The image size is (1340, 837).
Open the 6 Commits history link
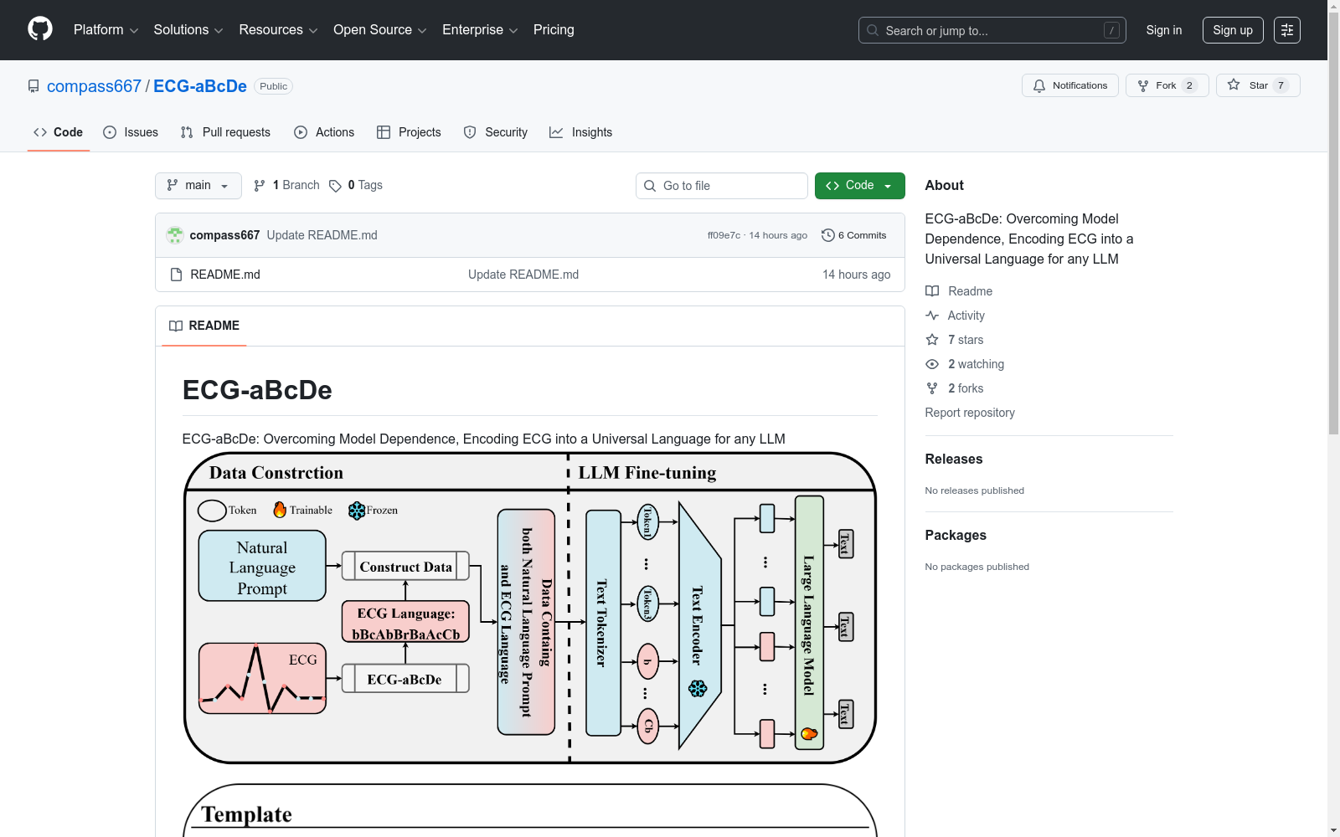pos(854,235)
